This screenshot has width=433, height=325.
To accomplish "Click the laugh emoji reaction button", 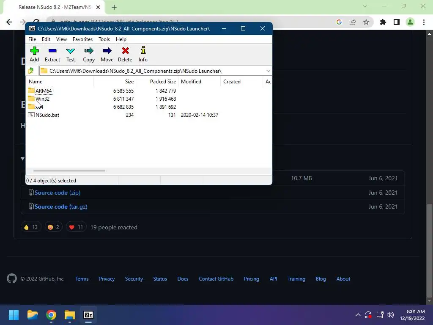I will pos(54,227).
